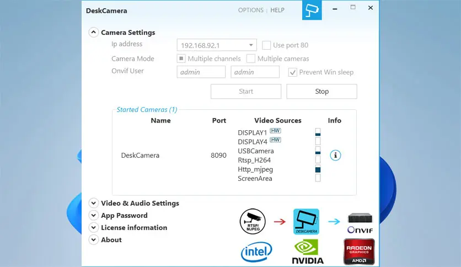Click the Started Cameras (1) heading
Screen dimensions: 461x267
pyautogui.click(x=147, y=110)
